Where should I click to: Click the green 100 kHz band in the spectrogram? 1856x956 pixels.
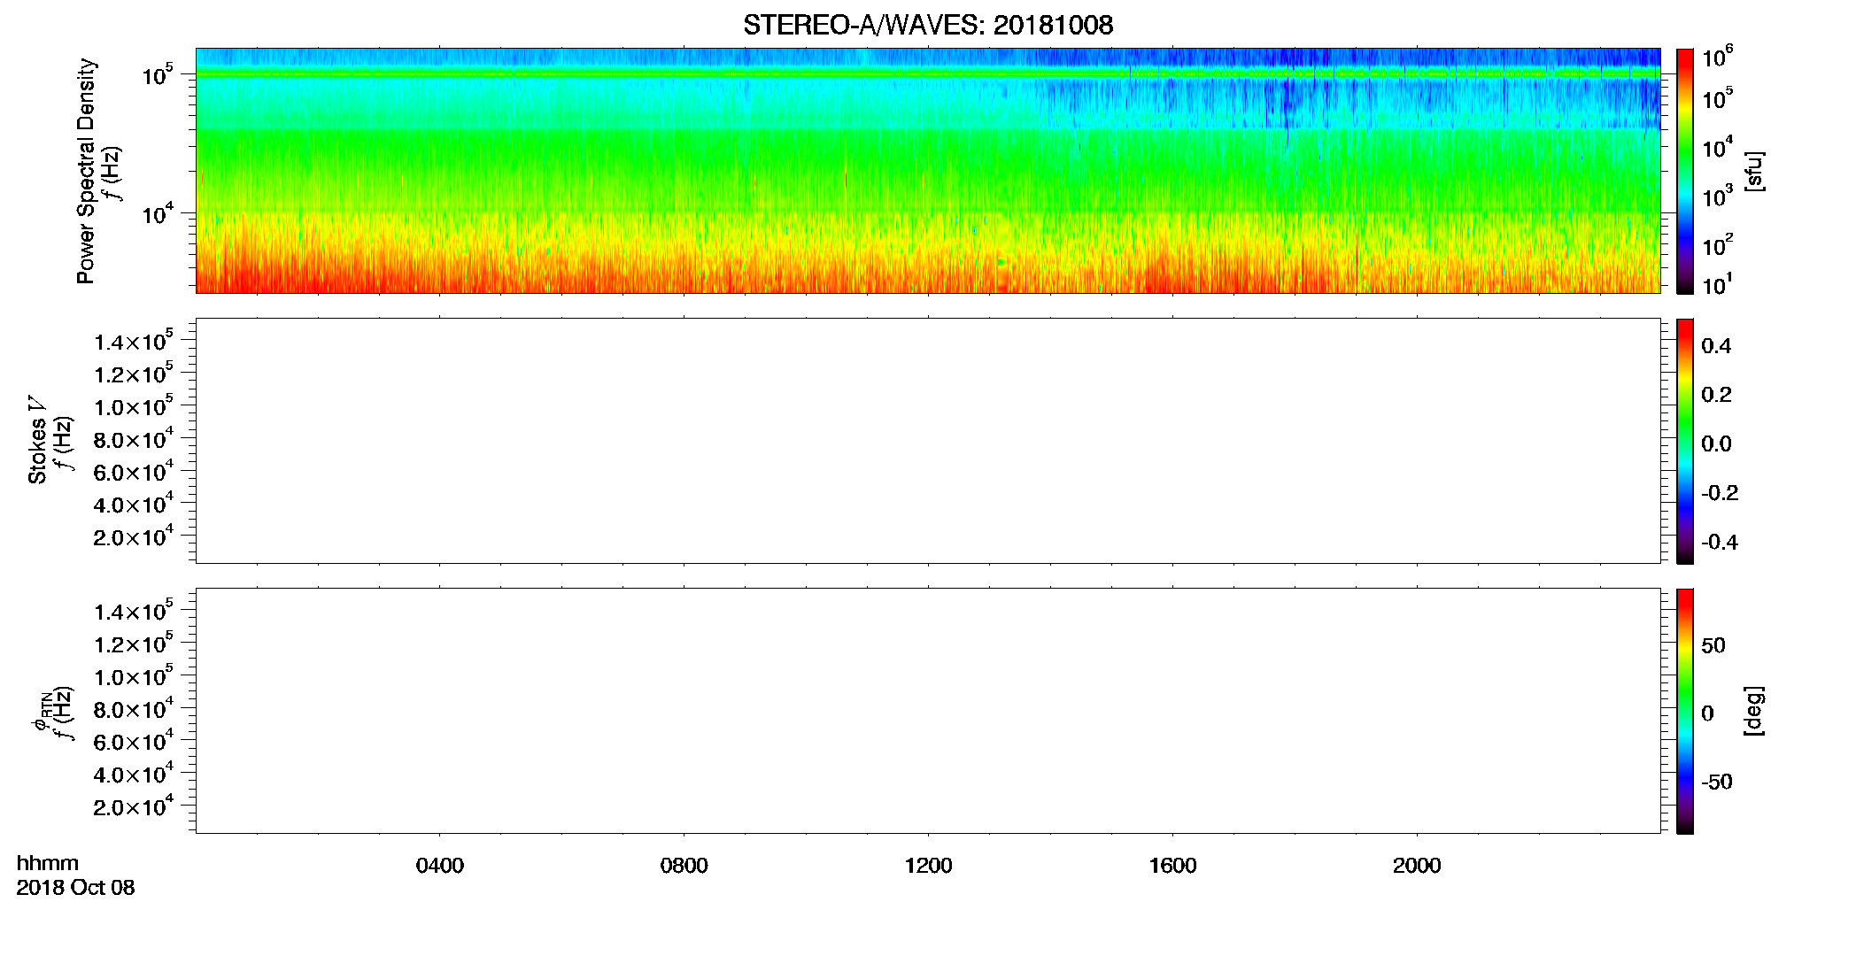point(928,74)
